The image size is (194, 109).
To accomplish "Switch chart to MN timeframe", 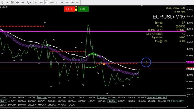I will 78,2.
